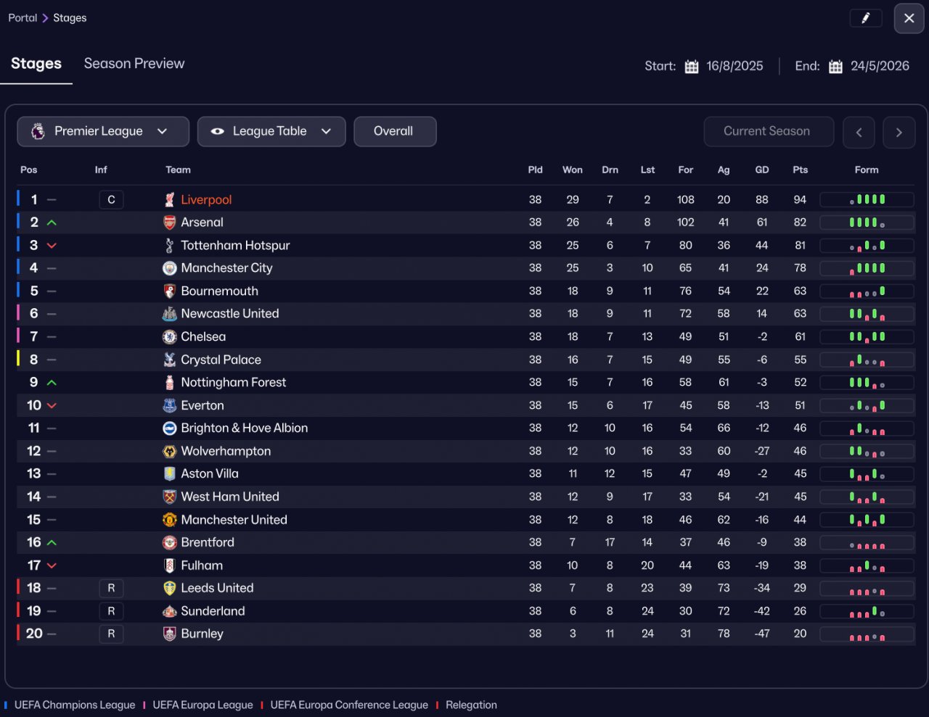This screenshot has width=929, height=717.
Task: Click Tottenham Hotspur's form indicator bar
Action: pyautogui.click(x=867, y=246)
